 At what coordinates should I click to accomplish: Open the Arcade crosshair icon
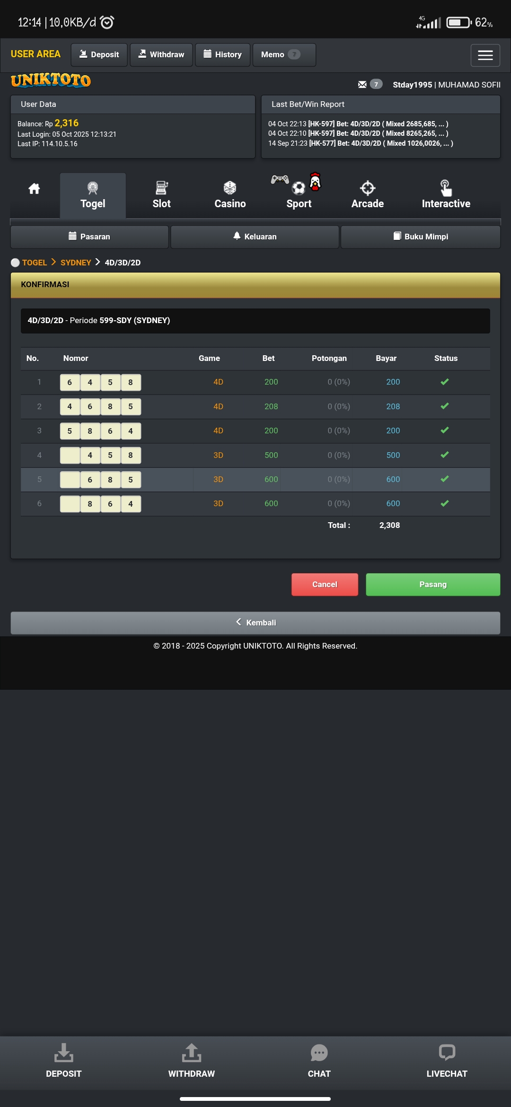(367, 188)
